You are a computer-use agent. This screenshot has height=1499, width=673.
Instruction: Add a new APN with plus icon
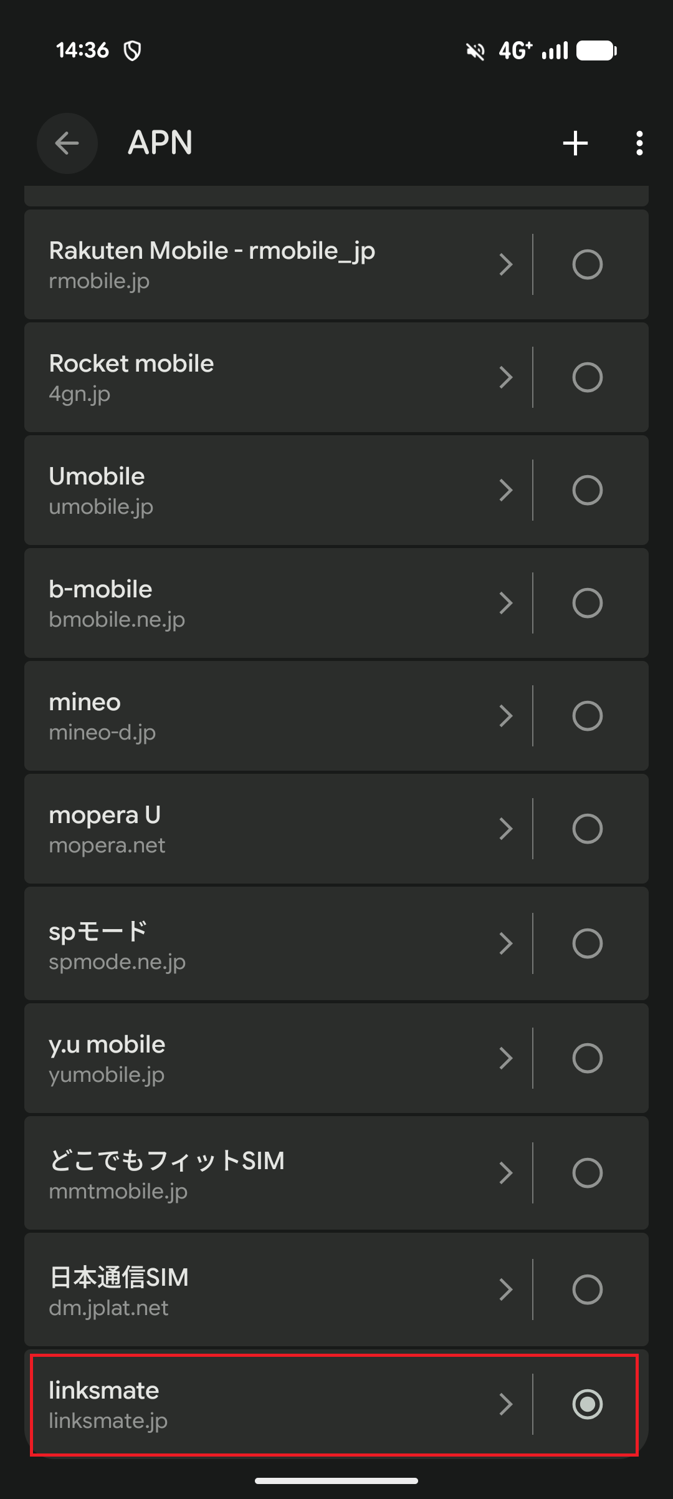575,143
